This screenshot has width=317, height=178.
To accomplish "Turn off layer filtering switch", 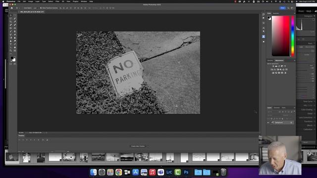I will tap(294, 111).
